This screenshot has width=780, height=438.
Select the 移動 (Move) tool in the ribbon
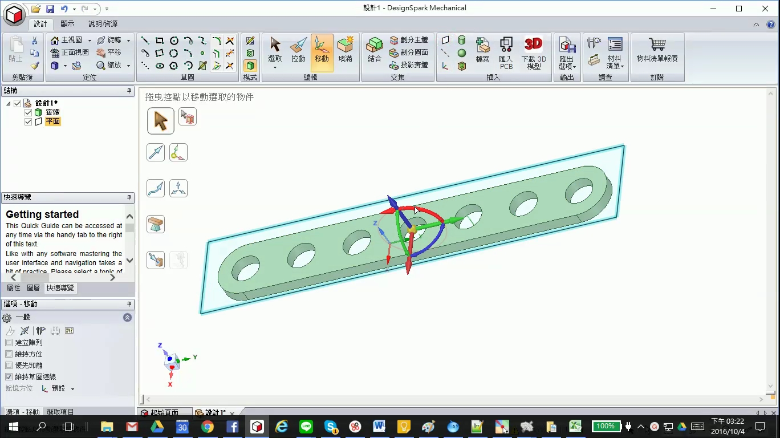pyautogui.click(x=322, y=52)
